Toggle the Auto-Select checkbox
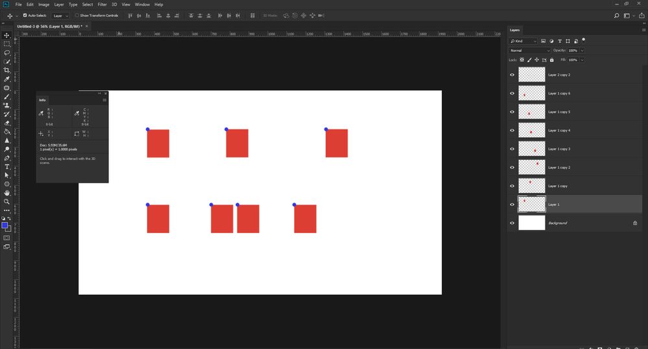This screenshot has height=349, width=648. (25, 16)
